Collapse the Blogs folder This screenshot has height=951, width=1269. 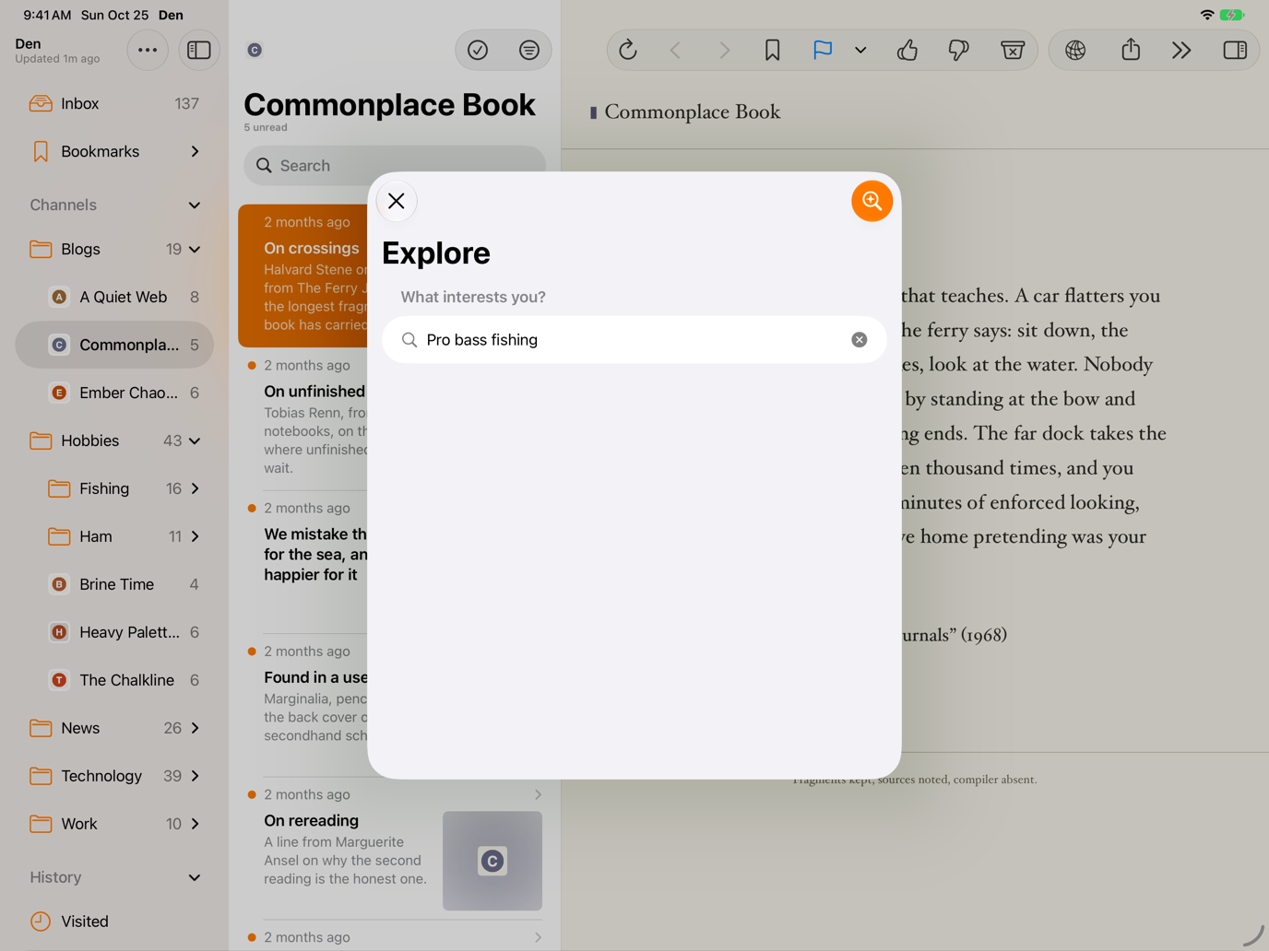195,249
